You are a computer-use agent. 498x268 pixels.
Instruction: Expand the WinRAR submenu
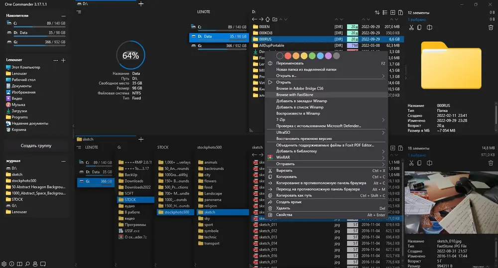(x=326, y=157)
